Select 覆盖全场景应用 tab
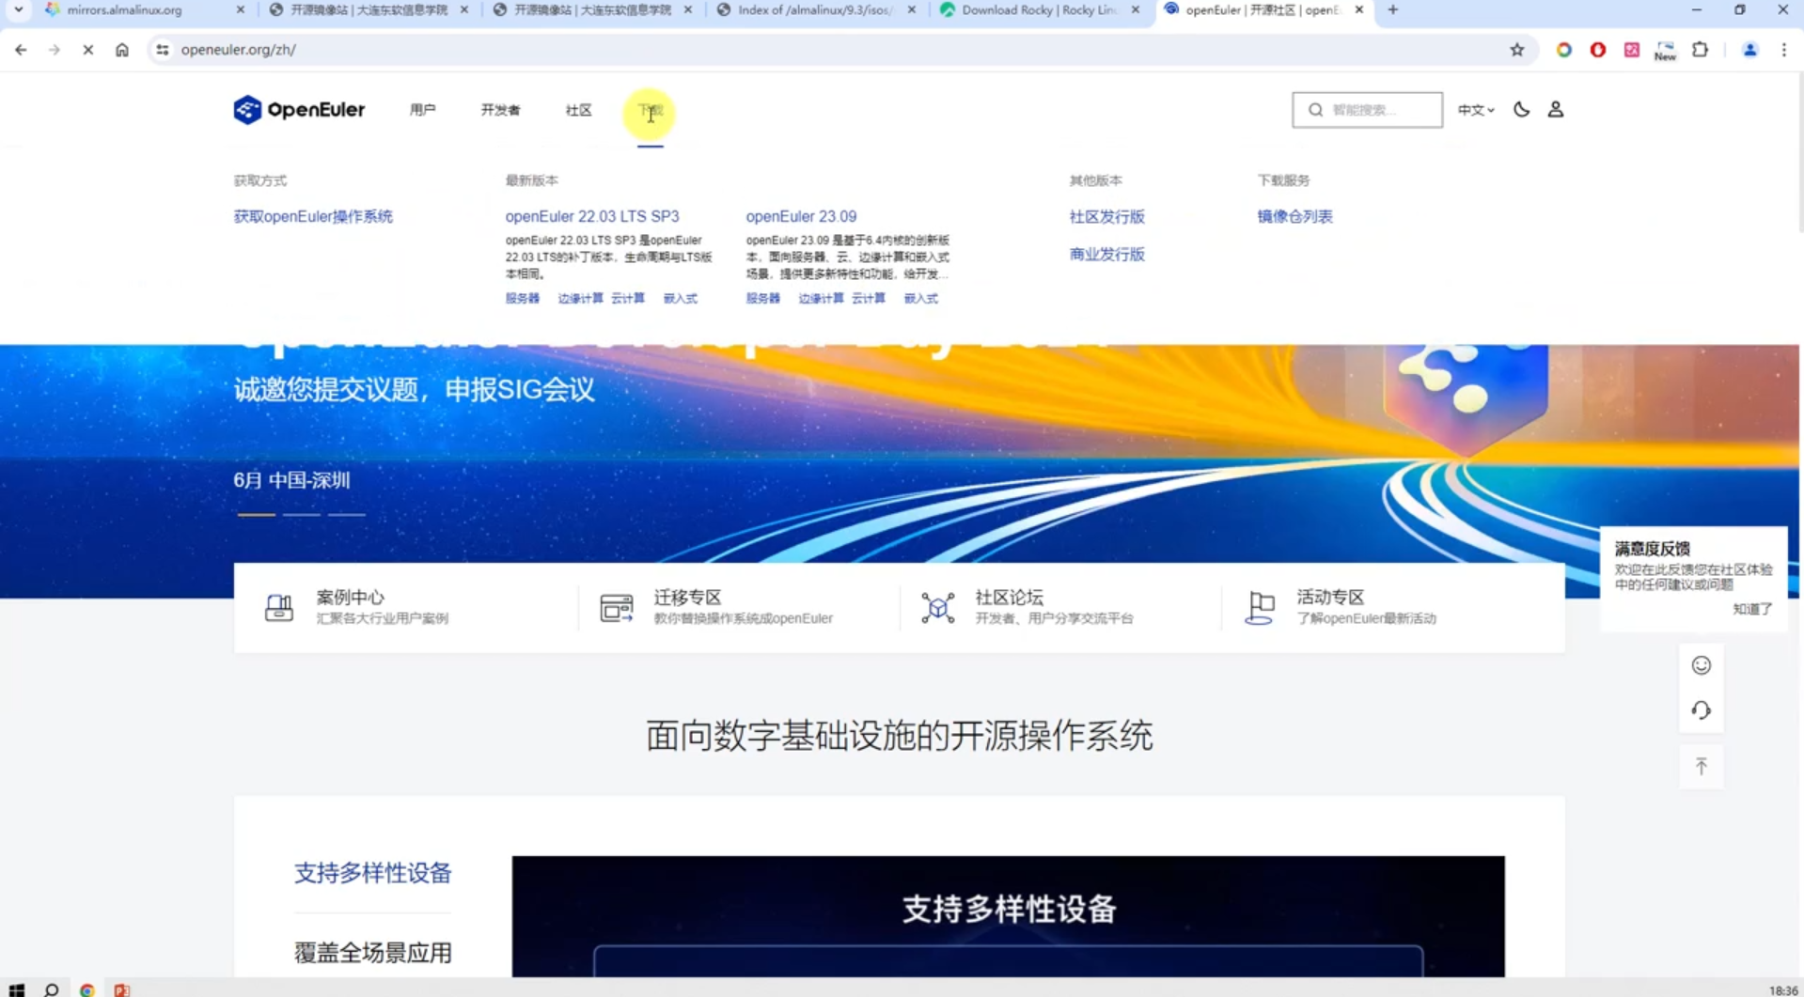Screen dimensions: 1804x997 pyautogui.click(x=373, y=953)
